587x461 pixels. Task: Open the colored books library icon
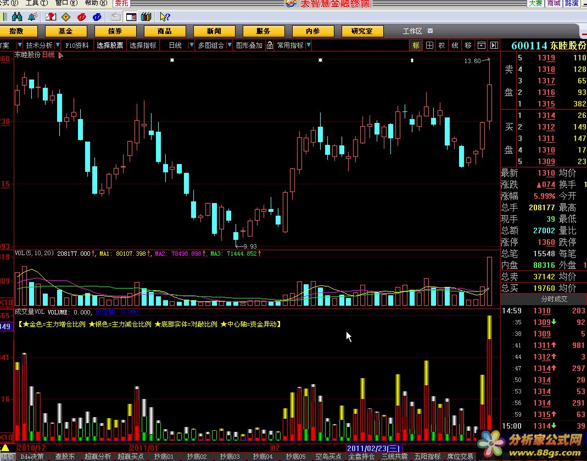click(x=147, y=16)
